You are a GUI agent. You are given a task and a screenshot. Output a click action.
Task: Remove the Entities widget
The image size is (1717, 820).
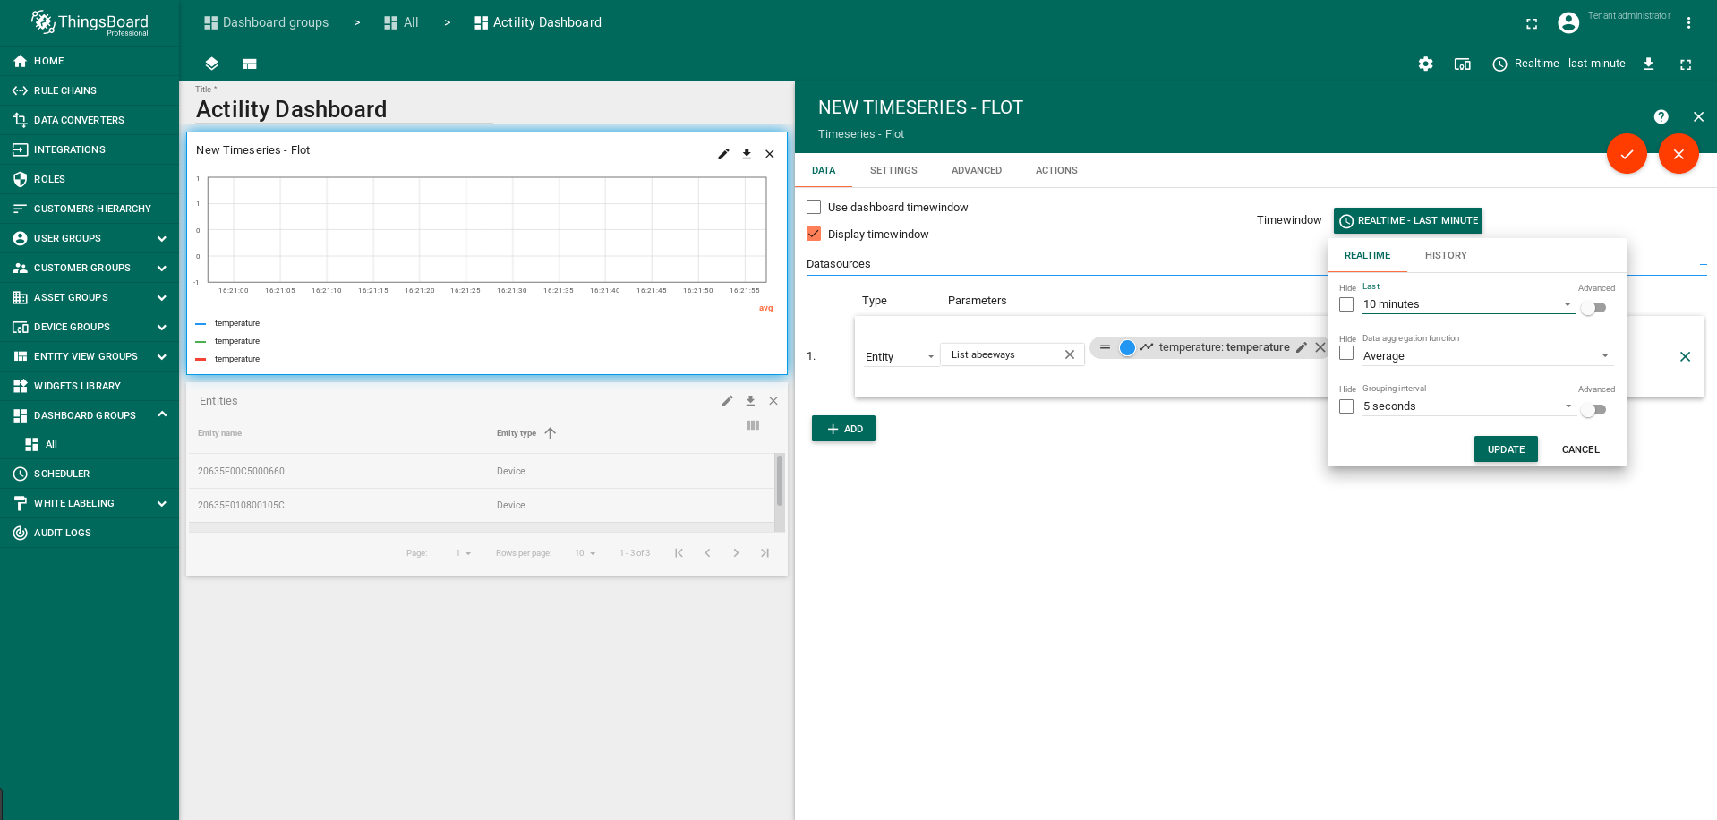pos(773,401)
